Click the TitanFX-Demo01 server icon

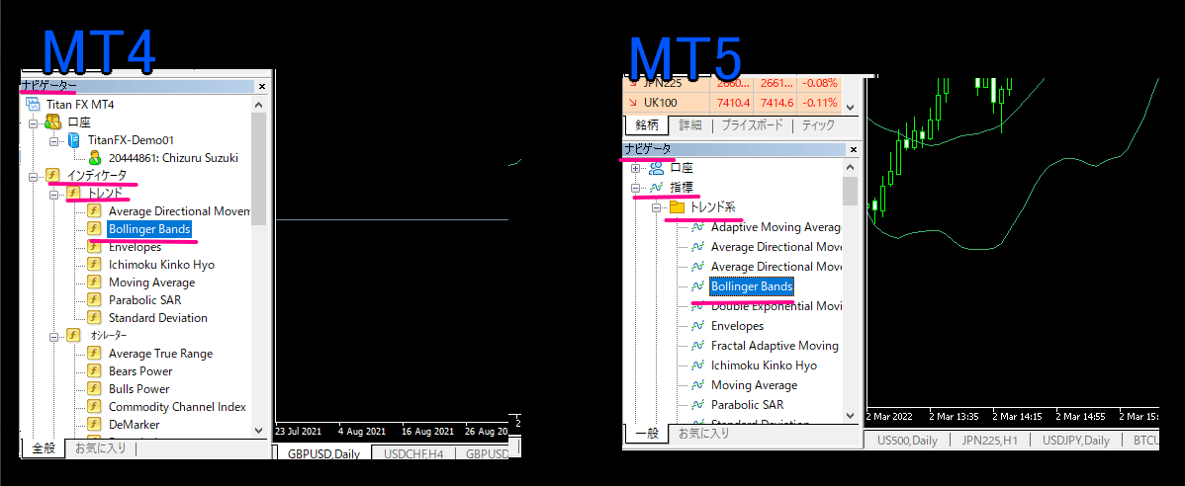point(74,139)
